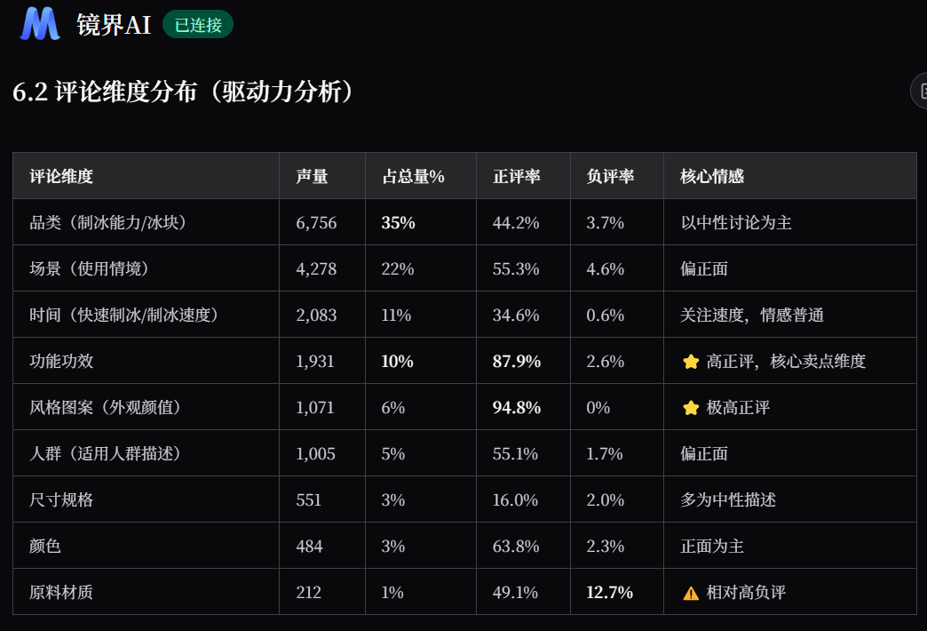Click the green 已连接 status badge

click(x=198, y=25)
